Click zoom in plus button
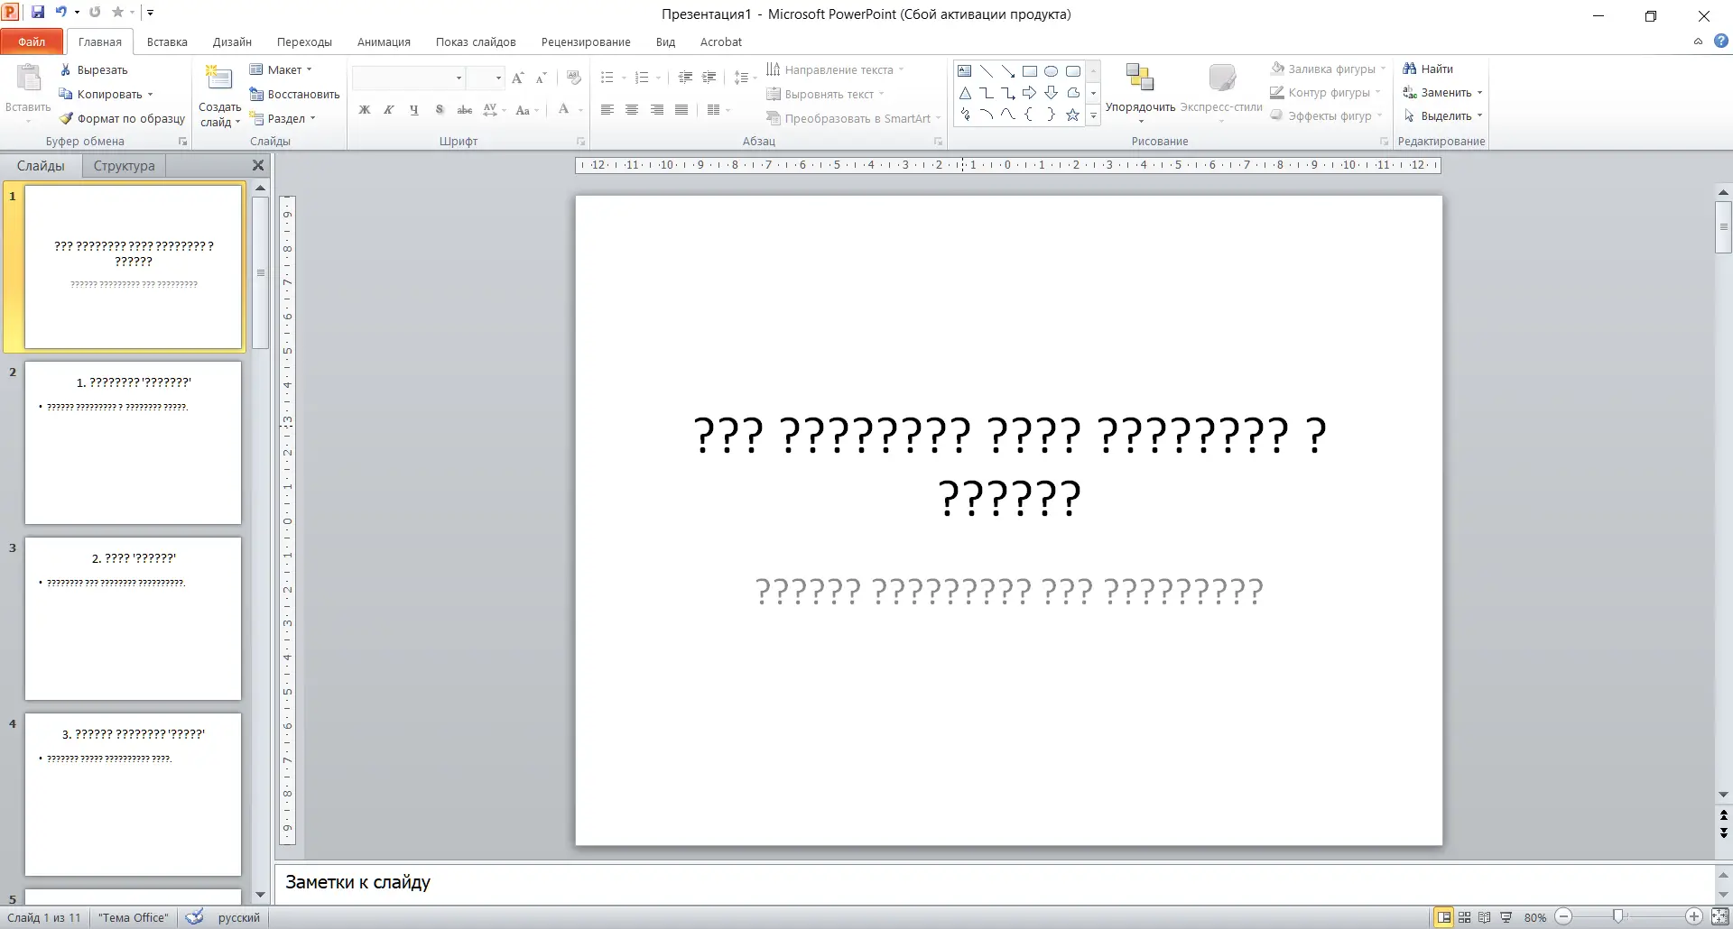The width and height of the screenshot is (1733, 929). point(1694,917)
